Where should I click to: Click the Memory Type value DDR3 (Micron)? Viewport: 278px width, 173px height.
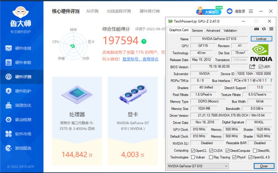pyautogui.click(x=208, y=101)
